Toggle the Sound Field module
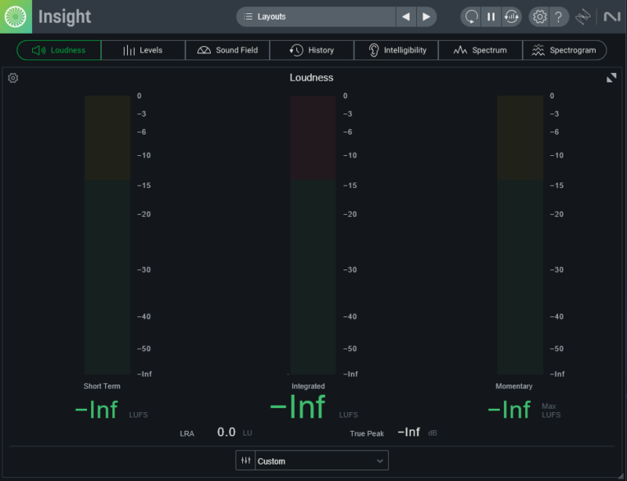Image resolution: width=627 pixels, height=481 pixels. tap(227, 50)
